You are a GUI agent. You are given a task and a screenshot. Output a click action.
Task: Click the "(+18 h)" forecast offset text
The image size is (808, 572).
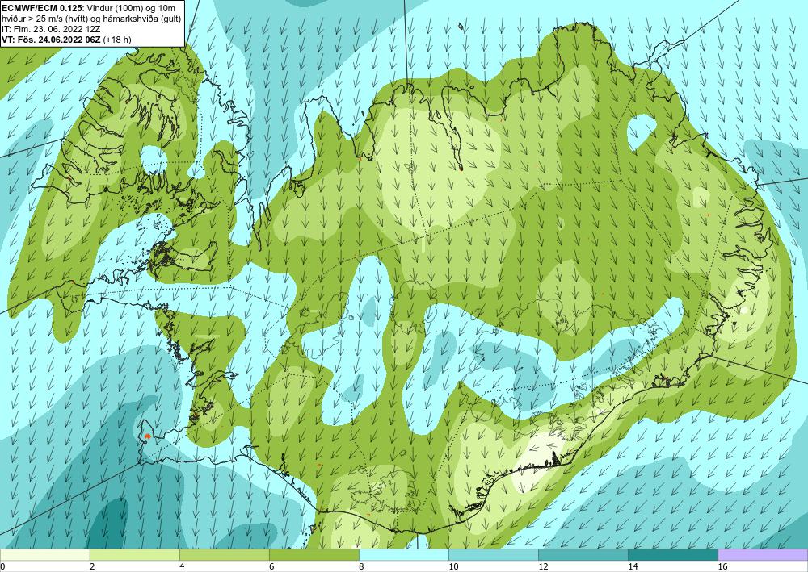pos(117,39)
